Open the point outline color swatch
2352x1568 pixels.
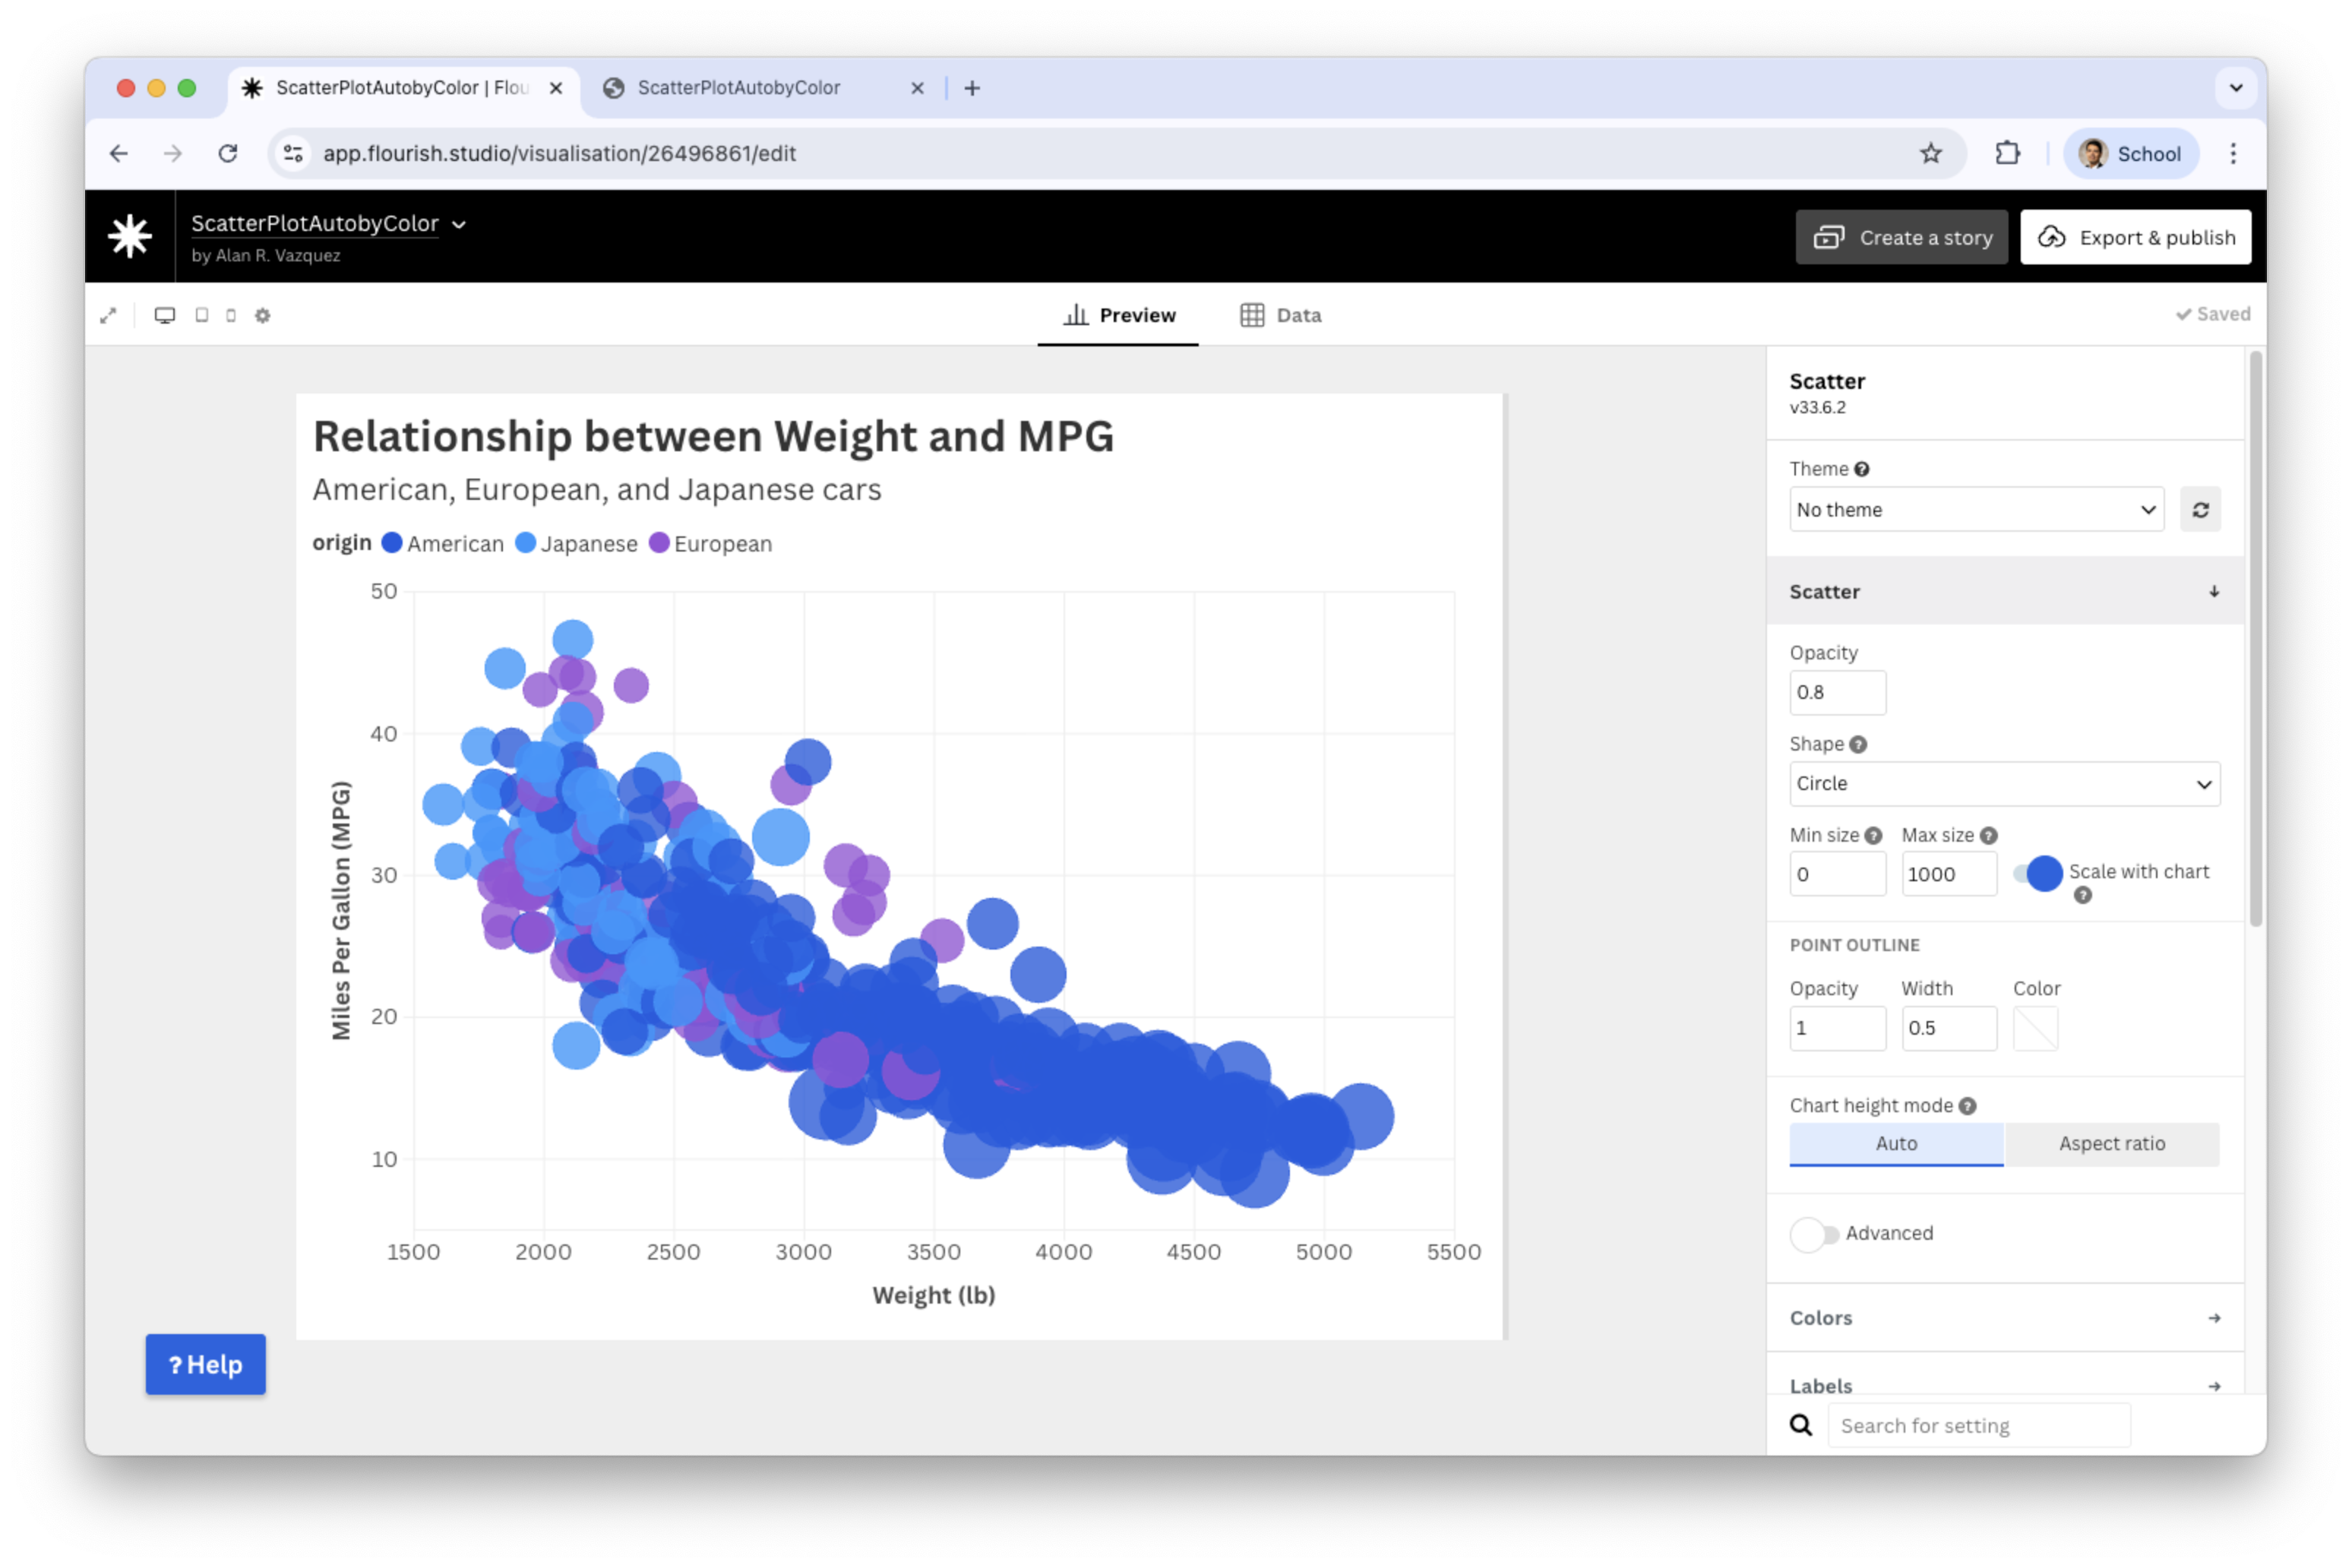pos(2035,1028)
